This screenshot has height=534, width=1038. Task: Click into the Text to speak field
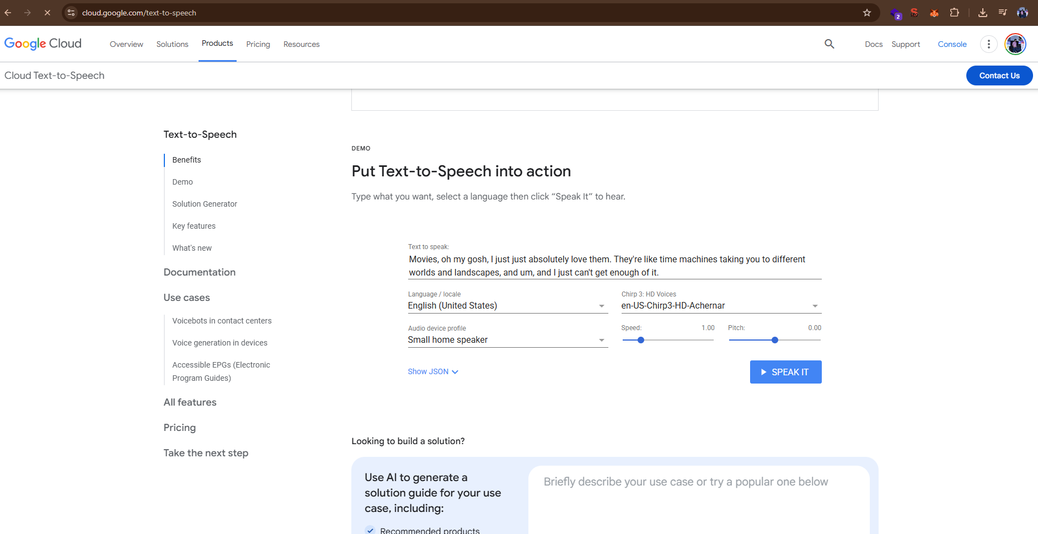614,266
